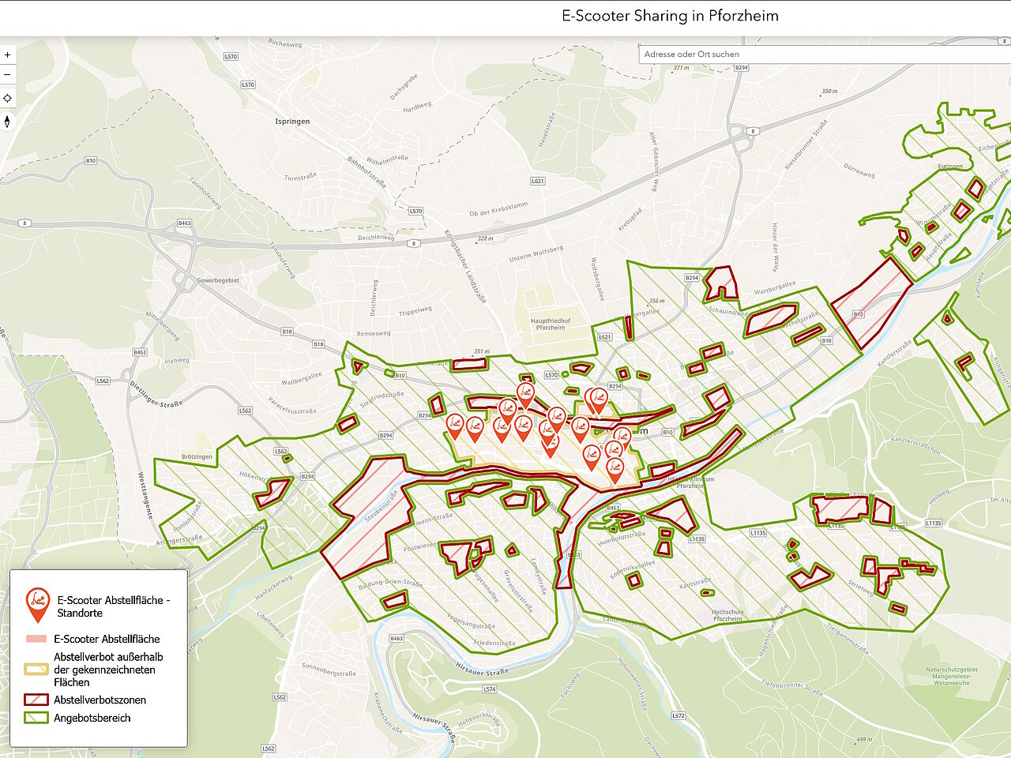The width and height of the screenshot is (1011, 758).
Task: Zoom out with the minus button
Action: point(8,75)
